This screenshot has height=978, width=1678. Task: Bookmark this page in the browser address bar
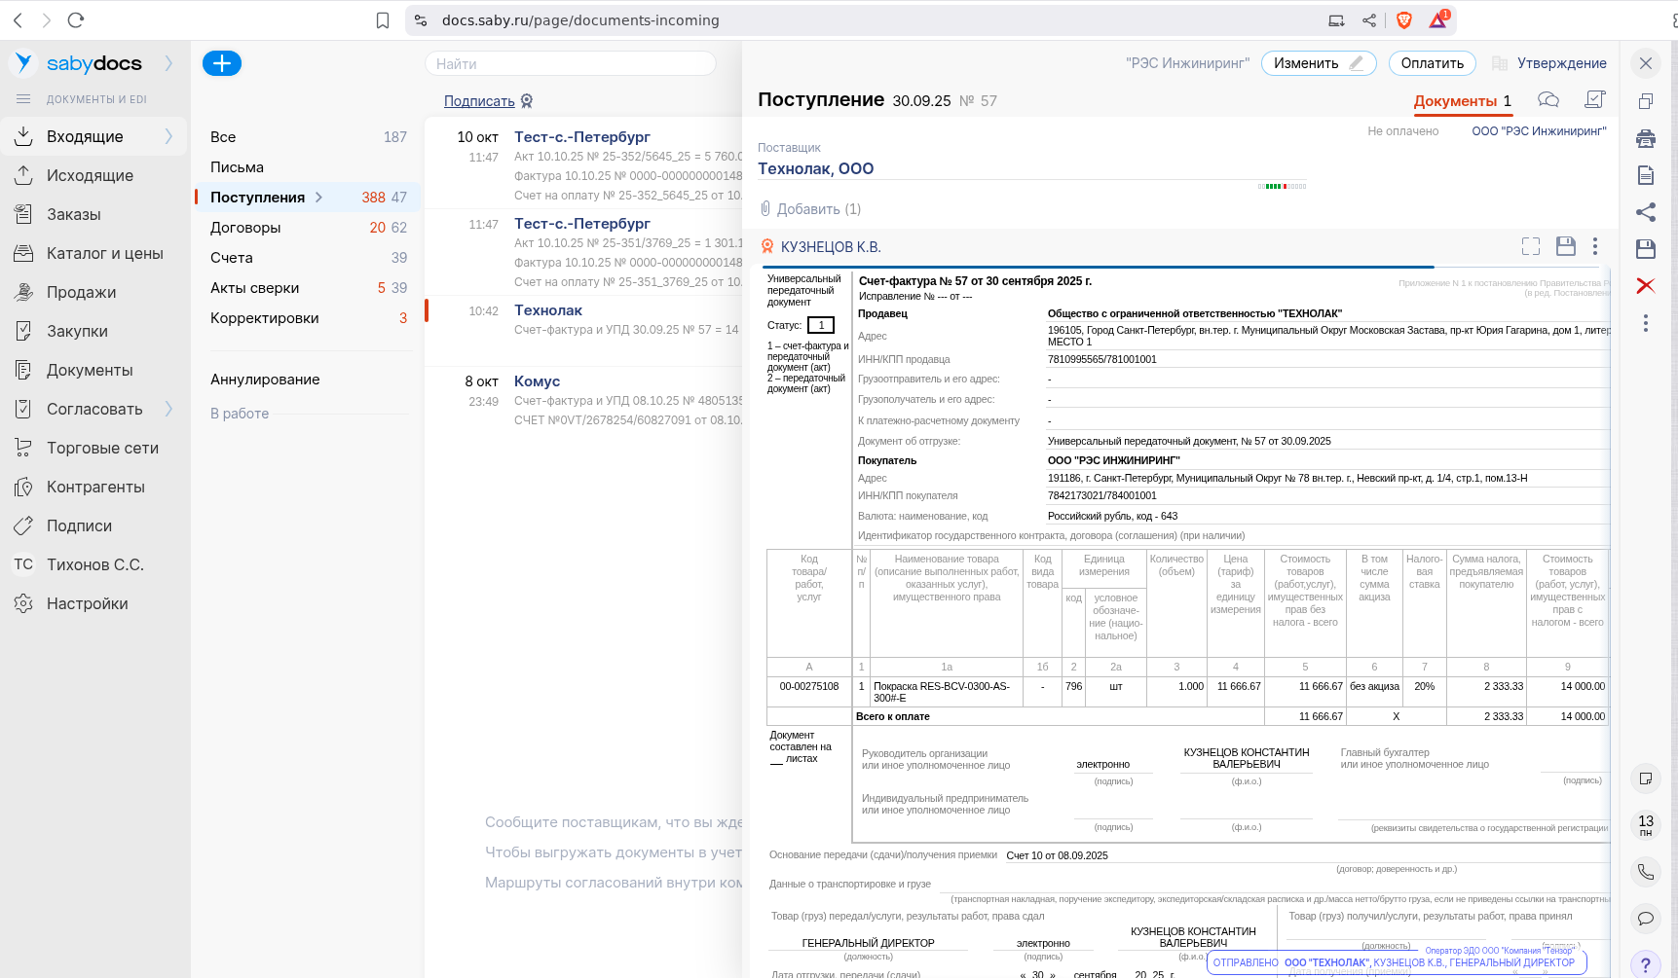(383, 20)
